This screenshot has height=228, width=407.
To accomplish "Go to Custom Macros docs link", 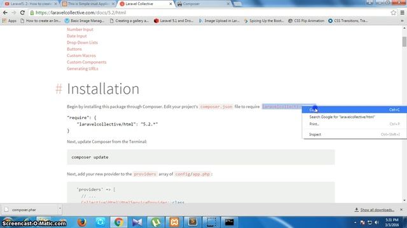I will point(81,56).
